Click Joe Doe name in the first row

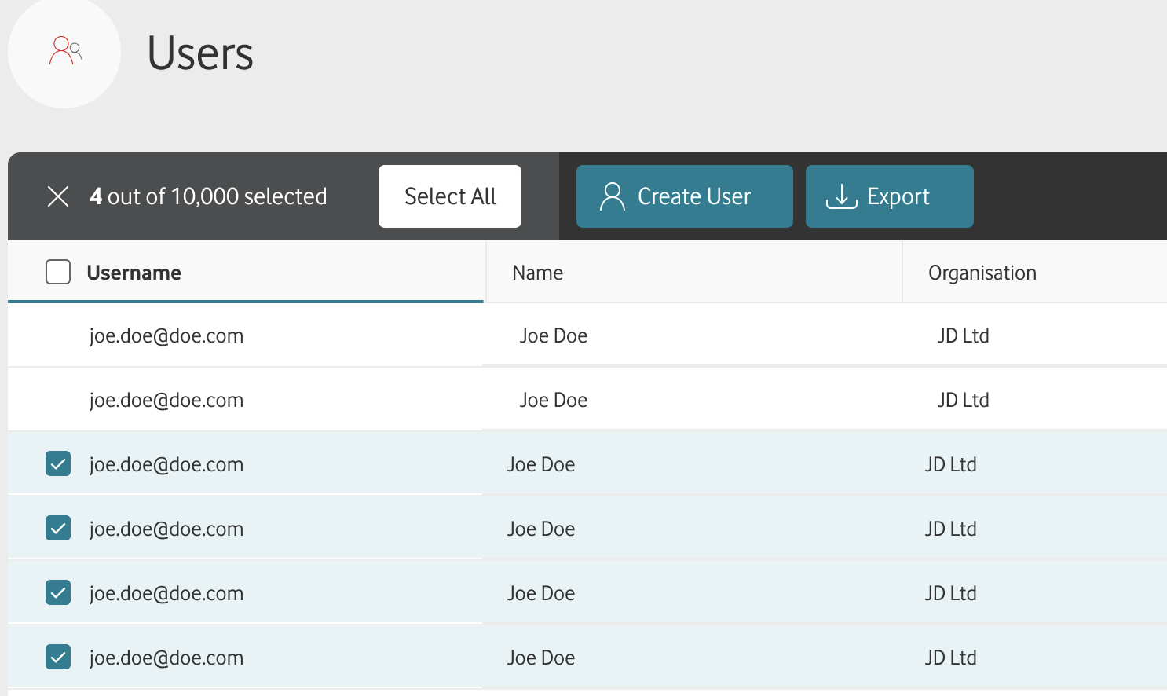[553, 336]
